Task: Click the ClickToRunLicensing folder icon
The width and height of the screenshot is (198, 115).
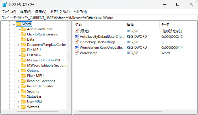Action: [23, 34]
